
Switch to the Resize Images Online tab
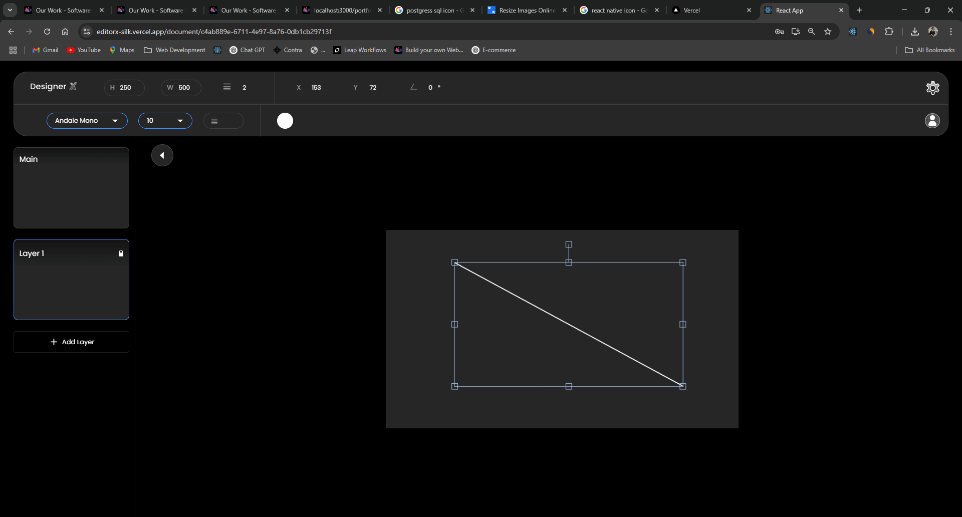coord(526,10)
